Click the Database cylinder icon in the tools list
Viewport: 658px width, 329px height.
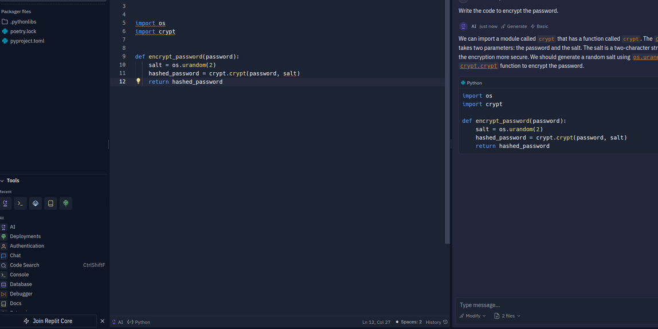click(3, 284)
